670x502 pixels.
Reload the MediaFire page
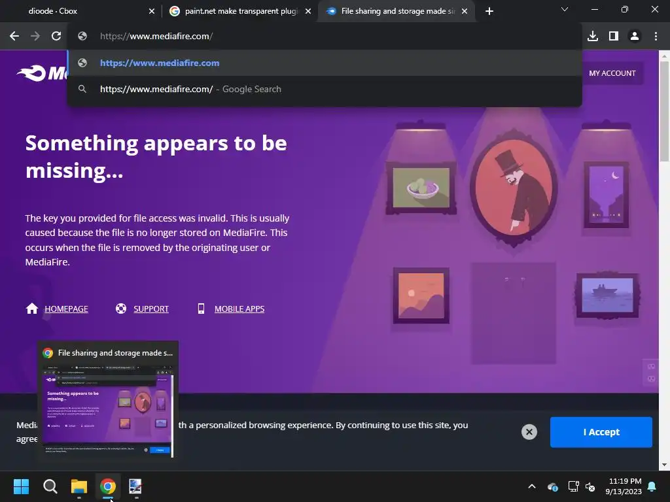click(x=56, y=37)
